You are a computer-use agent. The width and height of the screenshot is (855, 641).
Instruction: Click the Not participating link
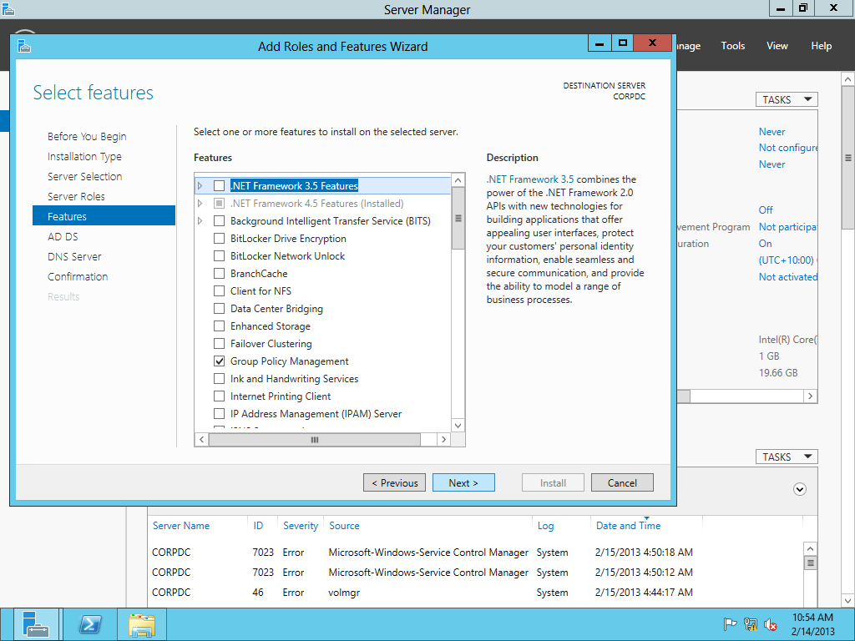click(788, 227)
